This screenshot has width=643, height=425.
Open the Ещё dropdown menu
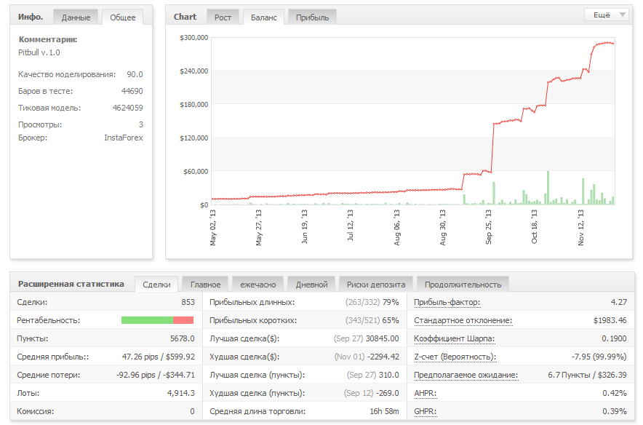coord(607,15)
